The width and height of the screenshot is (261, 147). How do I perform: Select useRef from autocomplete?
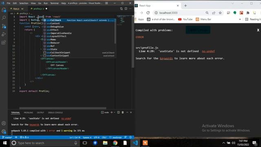point(80,46)
